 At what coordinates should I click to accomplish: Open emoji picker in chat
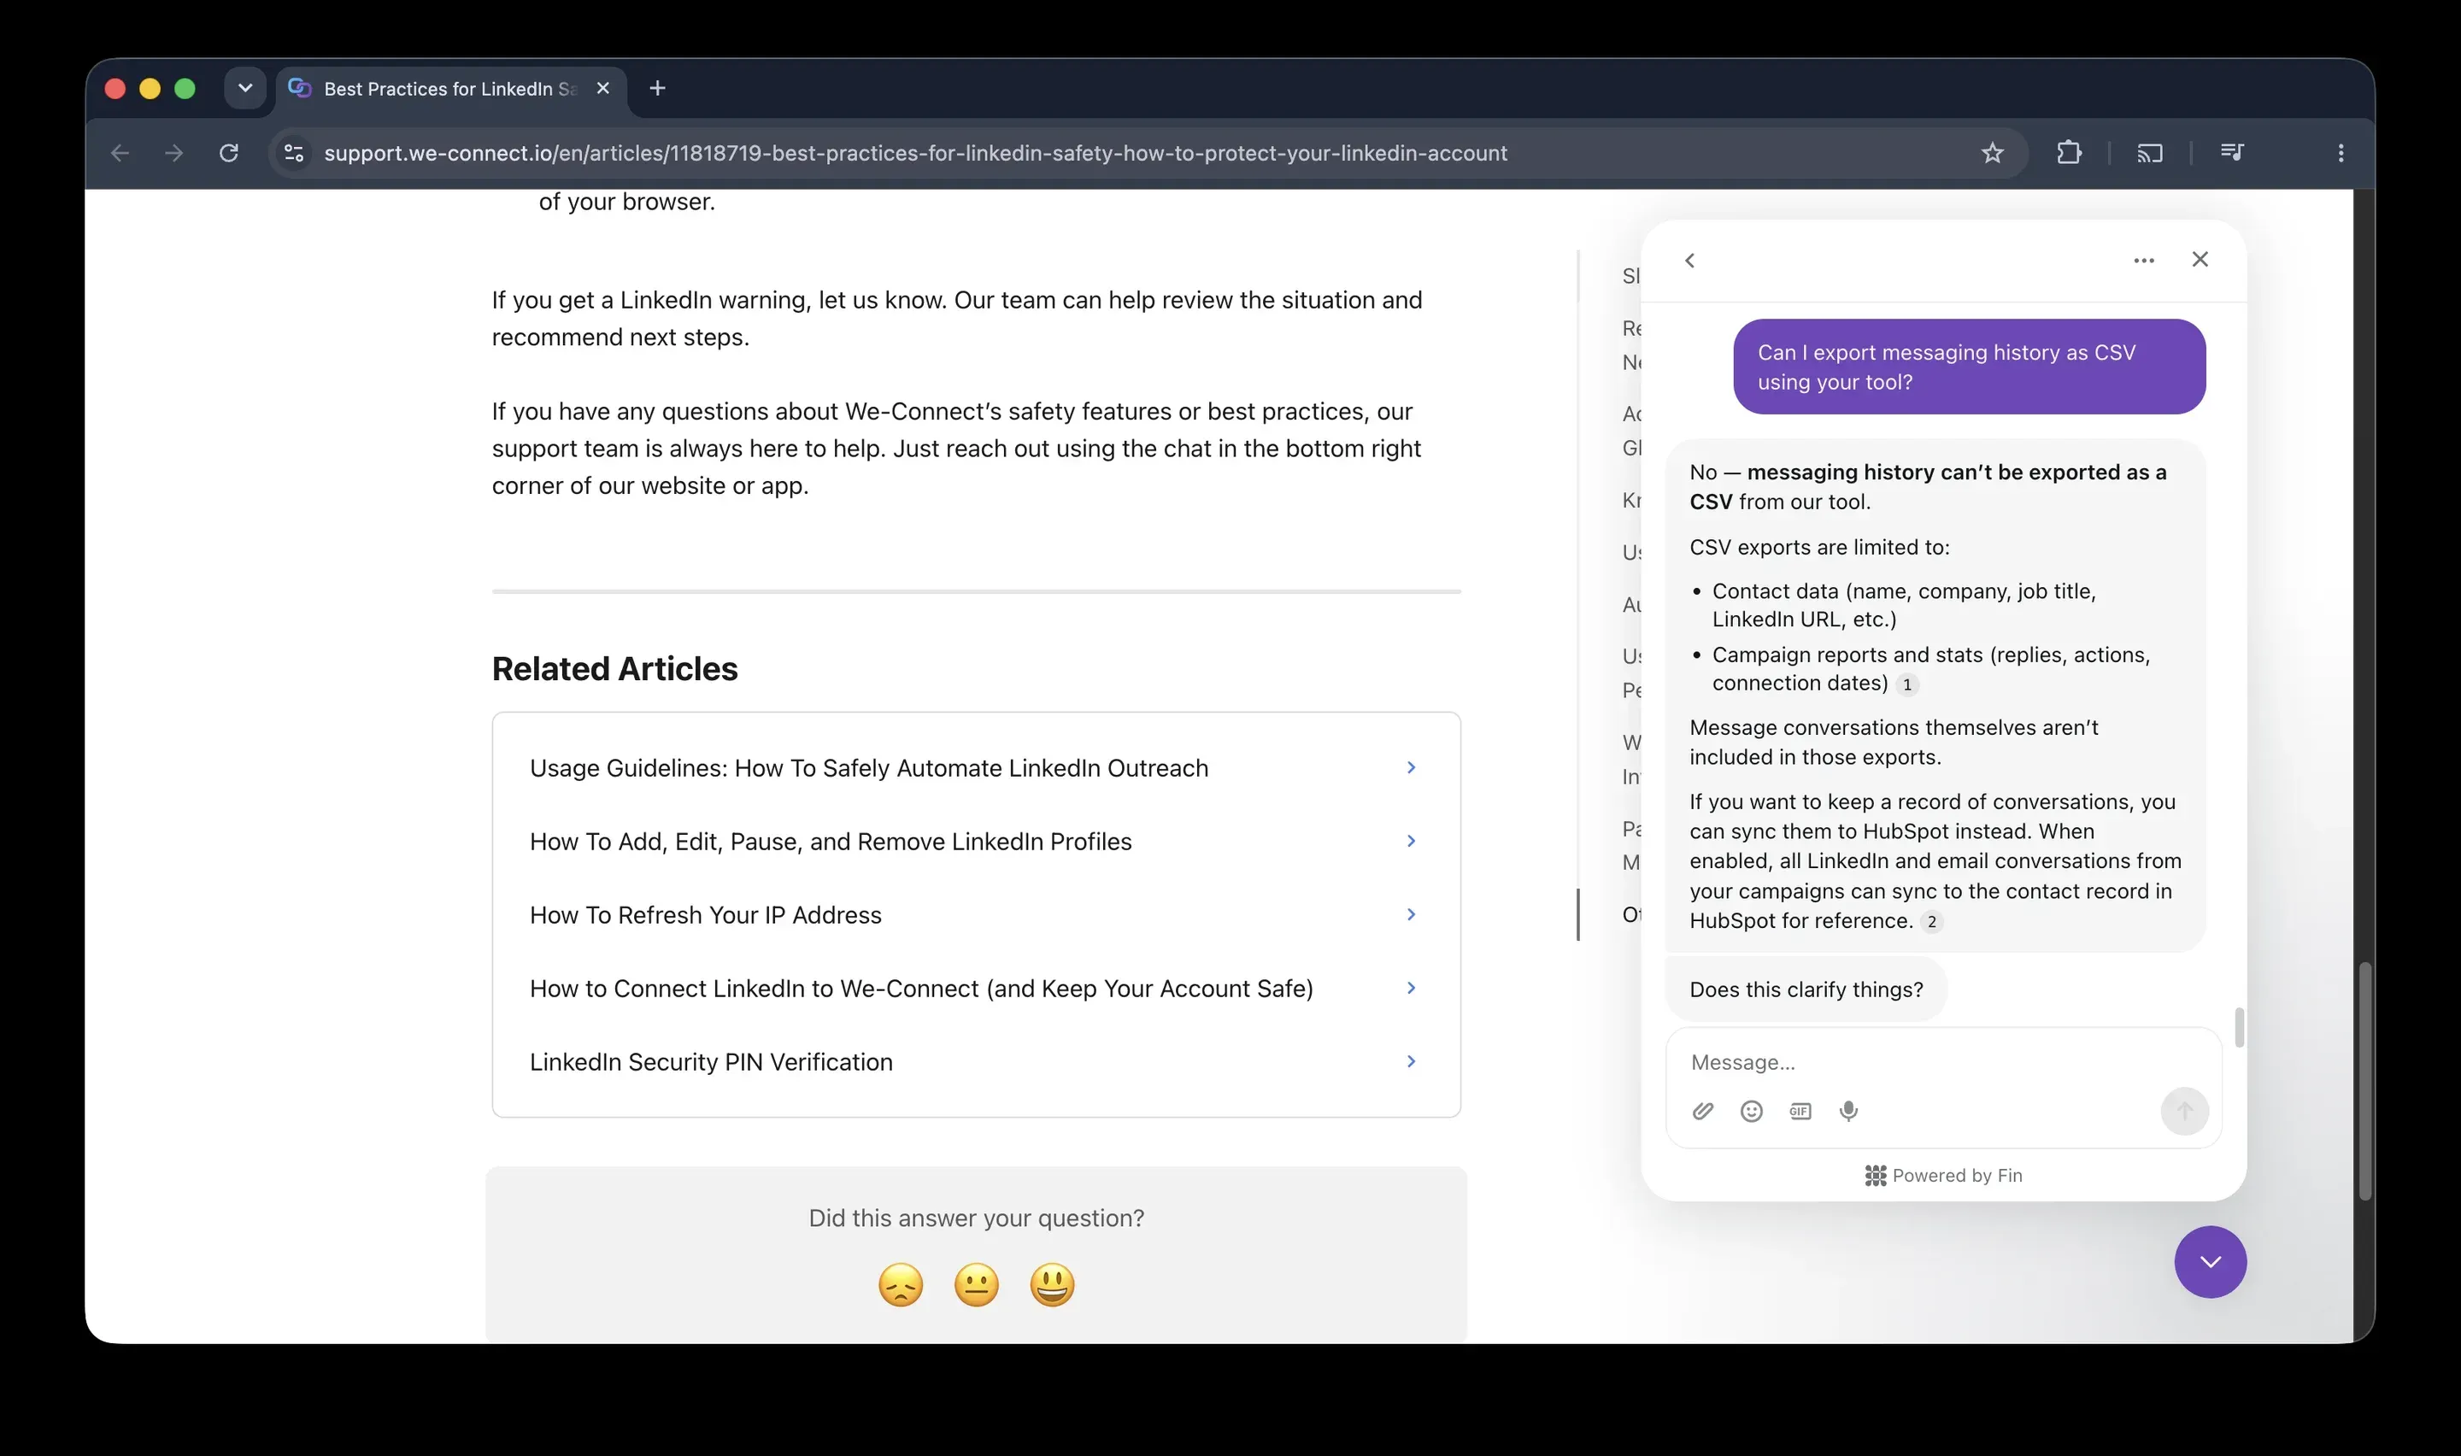(1751, 1111)
